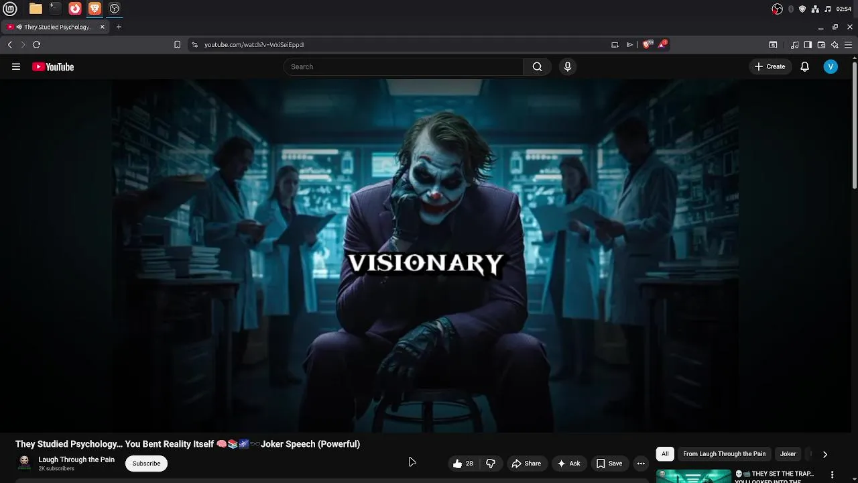Click the youtube.com address bar URL
Screen dimensions: 858x483
pos(254,44)
